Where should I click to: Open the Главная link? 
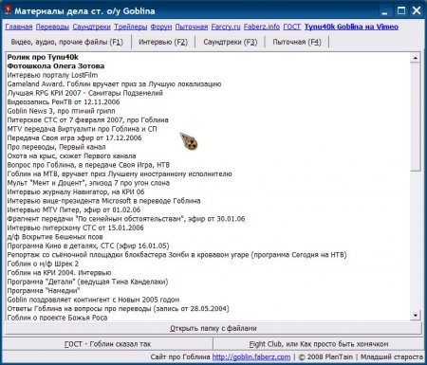pos(19,27)
